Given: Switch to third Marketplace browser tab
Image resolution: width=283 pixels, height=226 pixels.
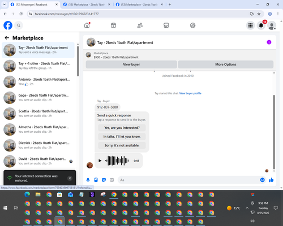Looking at the screenshot, I should point(140,5).
